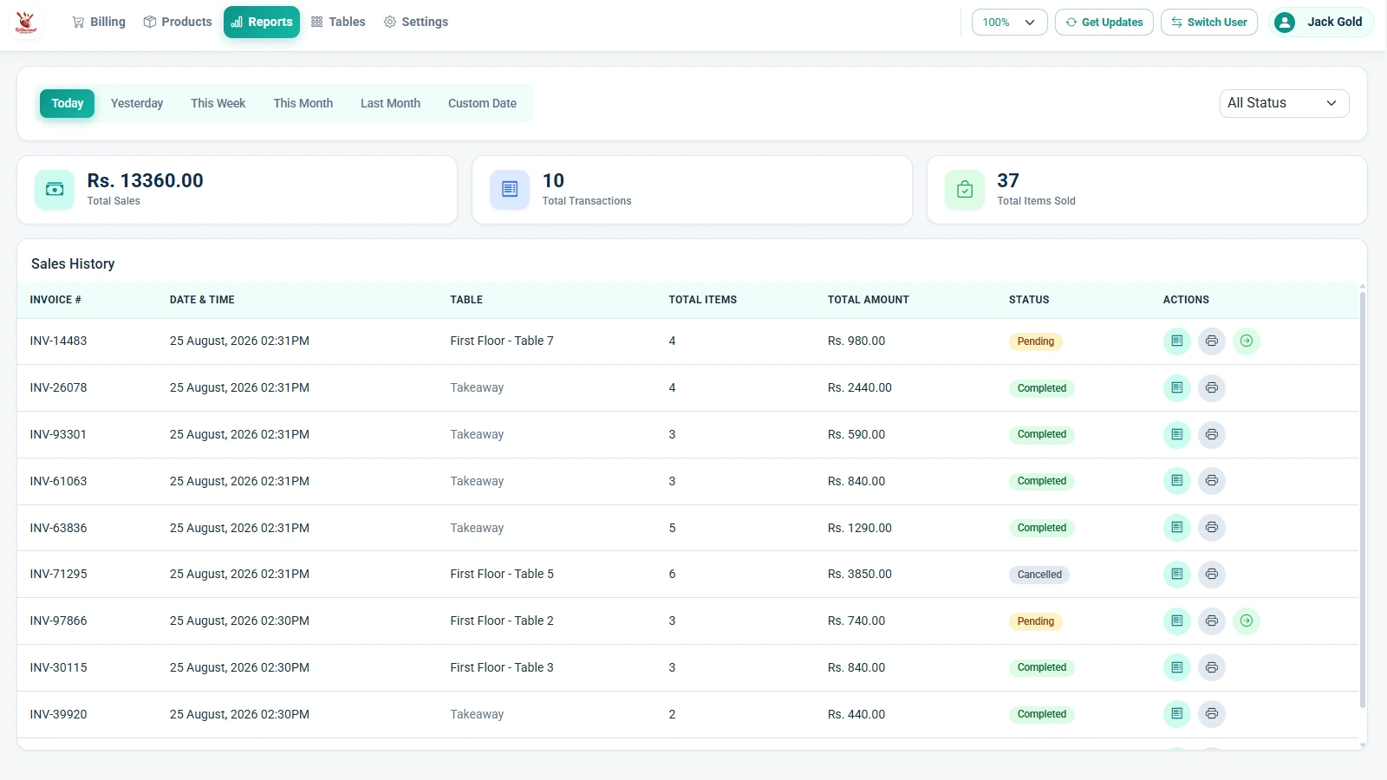Print invoice INV-30115

pos(1211,667)
